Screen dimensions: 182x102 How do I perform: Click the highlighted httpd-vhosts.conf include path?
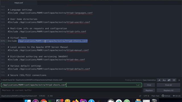(x=53, y=41)
